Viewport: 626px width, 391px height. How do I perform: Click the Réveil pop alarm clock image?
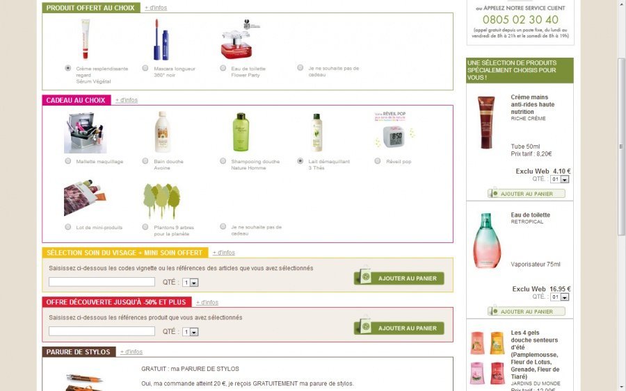pyautogui.click(x=395, y=131)
